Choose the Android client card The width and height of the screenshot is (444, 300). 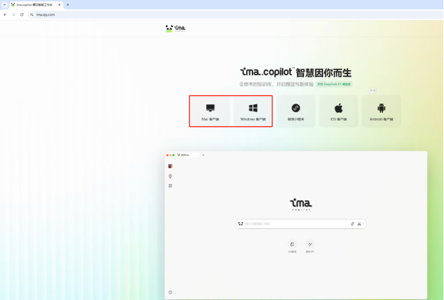381,111
